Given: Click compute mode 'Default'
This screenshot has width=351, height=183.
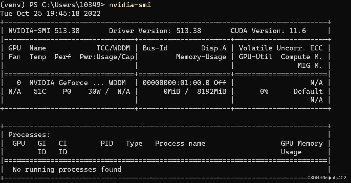Looking at the screenshot, I should (308, 91).
